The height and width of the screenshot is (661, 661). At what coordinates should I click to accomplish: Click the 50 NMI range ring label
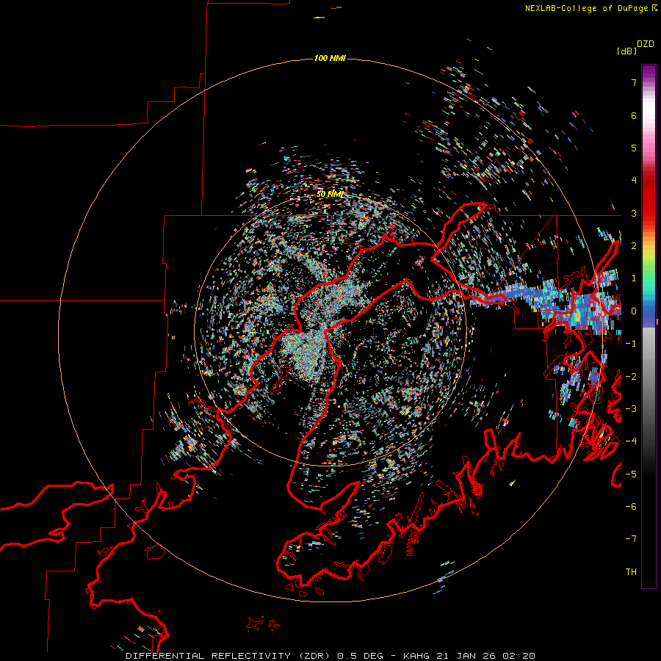(x=330, y=194)
